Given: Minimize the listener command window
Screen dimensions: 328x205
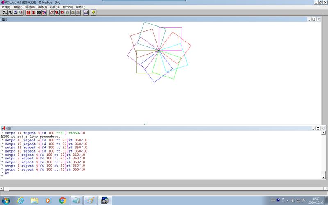Looking at the screenshot, I should pos(314,128).
